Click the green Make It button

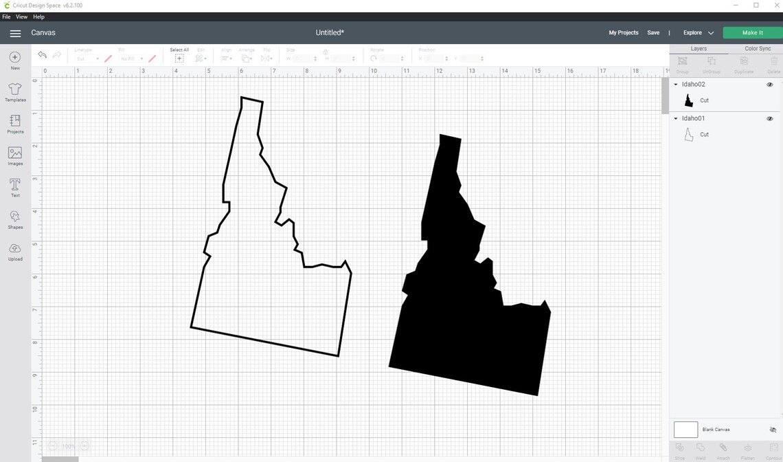751,32
